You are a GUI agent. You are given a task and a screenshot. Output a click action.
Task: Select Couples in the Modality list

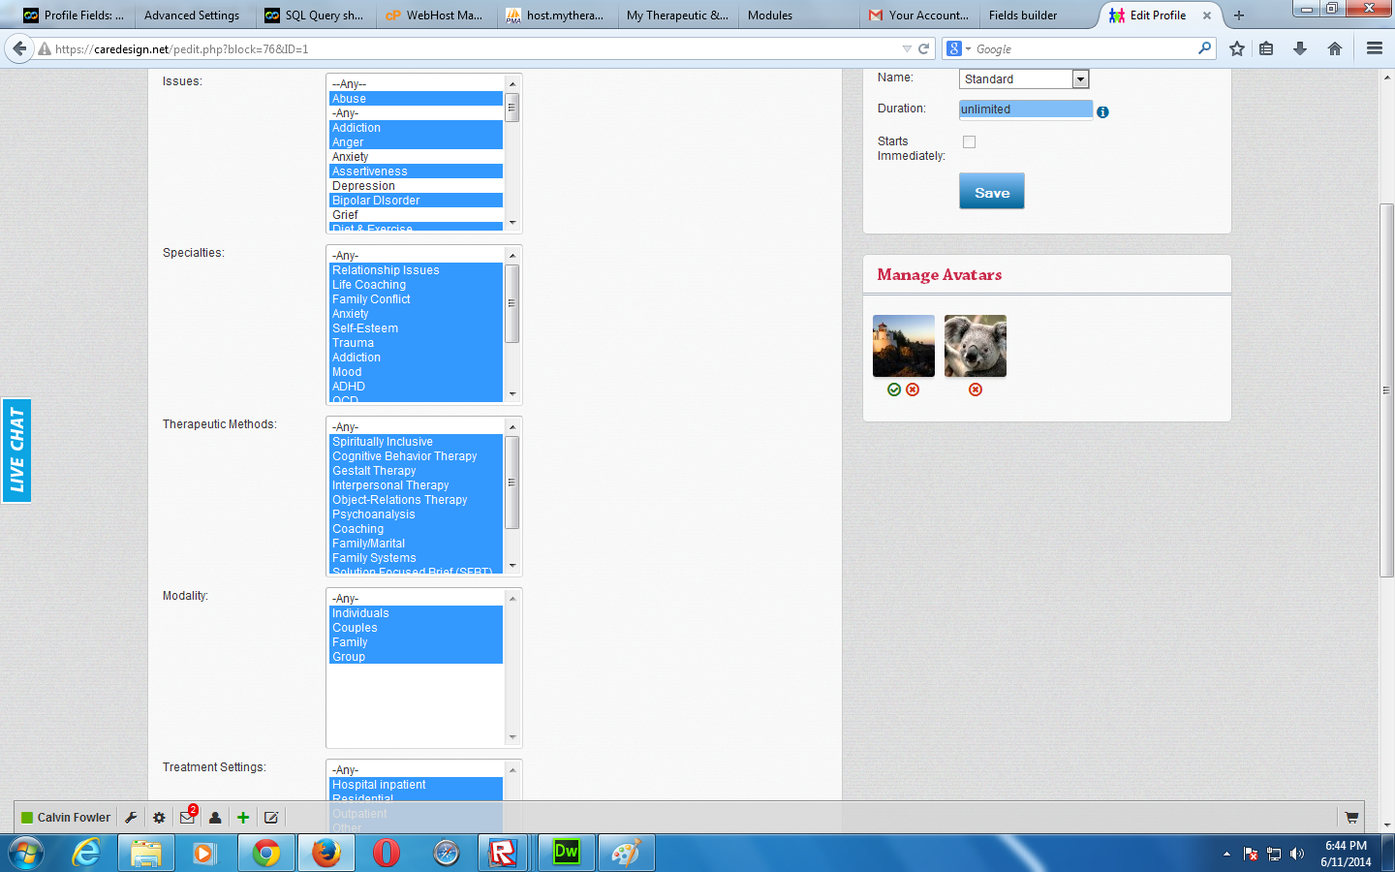355,628
